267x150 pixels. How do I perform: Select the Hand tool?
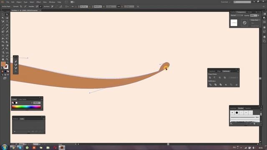[3, 59]
